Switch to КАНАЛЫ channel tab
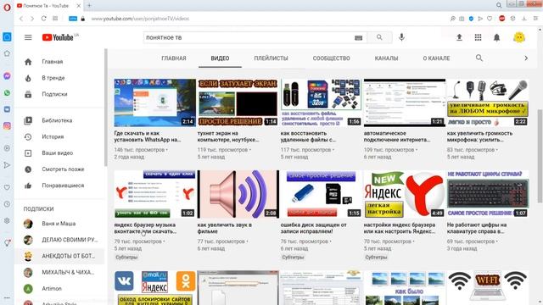Screen dimensions: 543x305 386,58
